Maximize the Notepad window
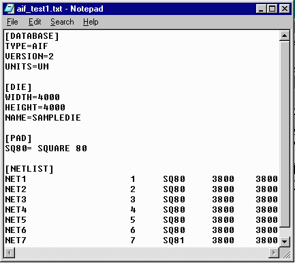This screenshot has width=295, height=263. pyautogui.click(x=272, y=9)
